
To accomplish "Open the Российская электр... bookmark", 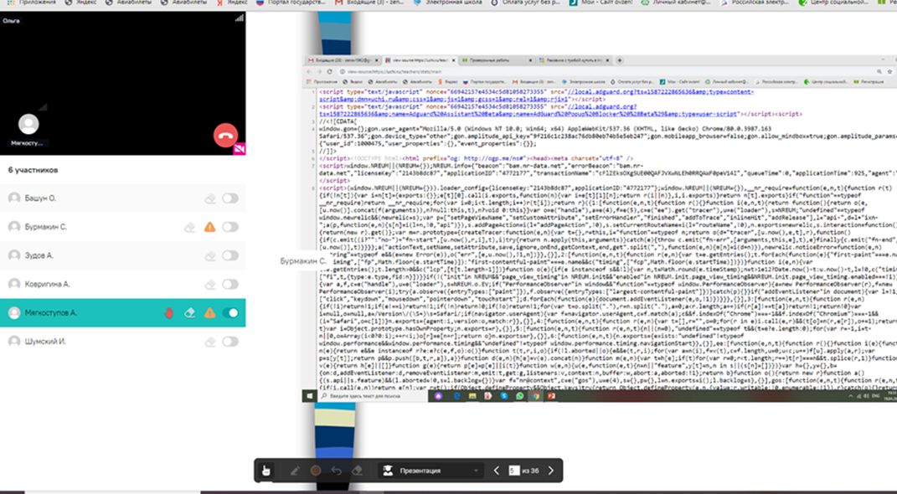I will tap(755, 3).
